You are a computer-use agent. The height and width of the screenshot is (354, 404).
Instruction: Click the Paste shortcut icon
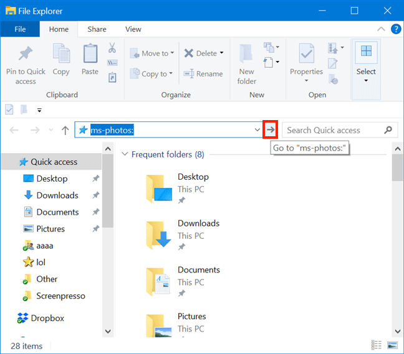[x=112, y=78]
